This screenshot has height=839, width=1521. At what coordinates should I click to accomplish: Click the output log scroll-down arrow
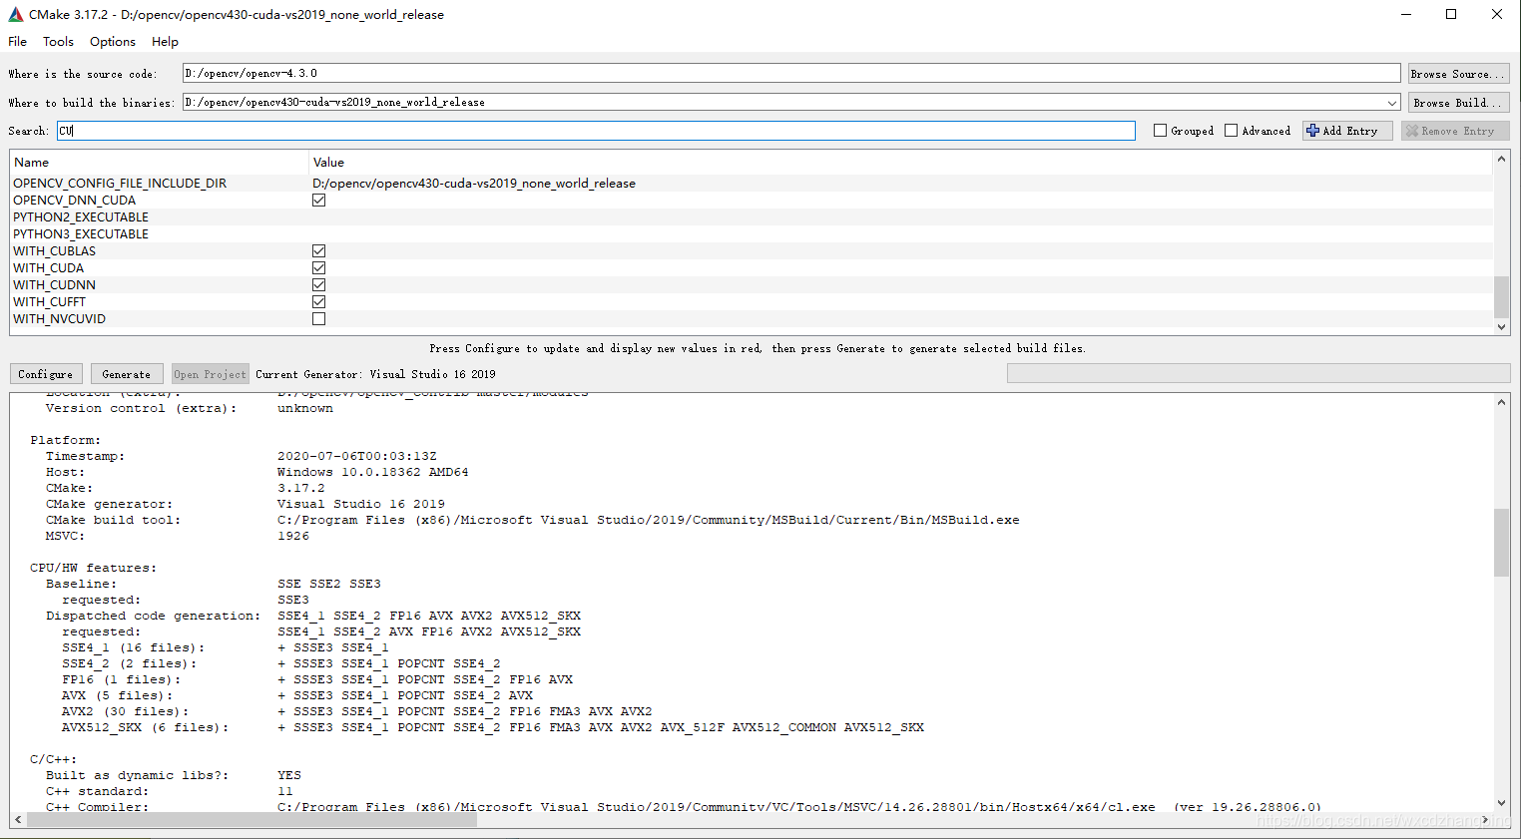[x=1501, y=802]
